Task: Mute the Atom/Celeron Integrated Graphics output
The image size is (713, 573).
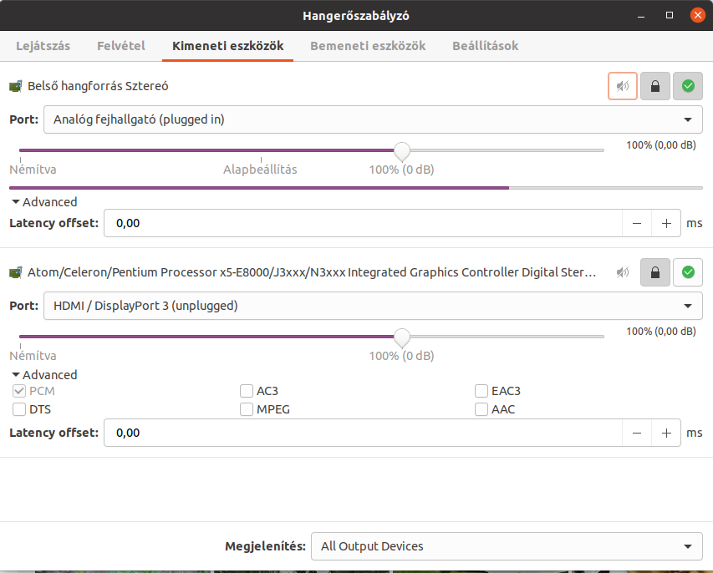Action: click(x=623, y=272)
